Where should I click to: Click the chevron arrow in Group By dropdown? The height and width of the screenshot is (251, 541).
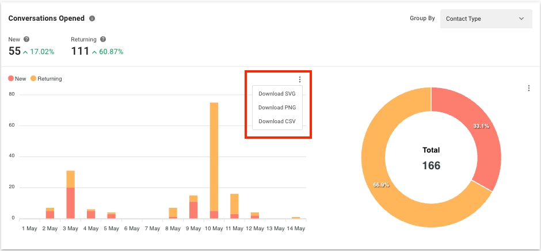point(521,18)
